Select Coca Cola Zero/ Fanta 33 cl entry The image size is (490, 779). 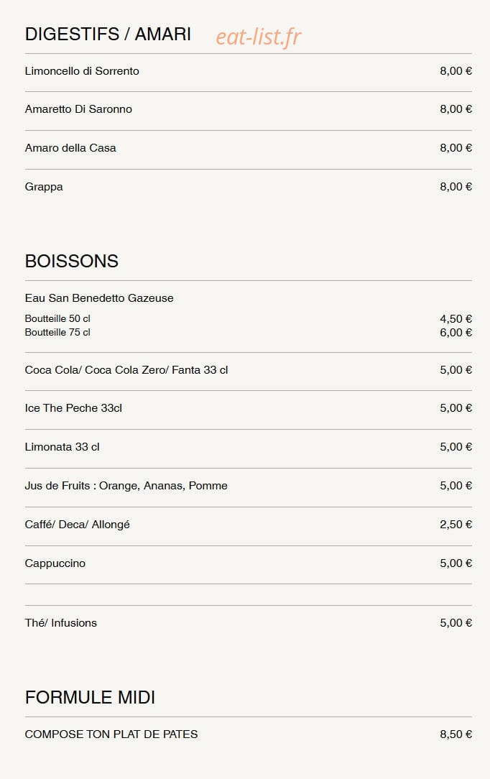pos(126,370)
